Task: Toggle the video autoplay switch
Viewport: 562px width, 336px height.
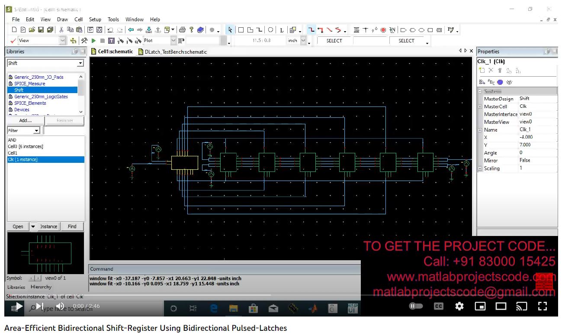Action: 416,306
